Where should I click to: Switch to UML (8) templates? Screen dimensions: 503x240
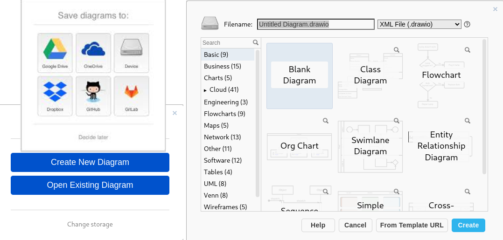215,184
